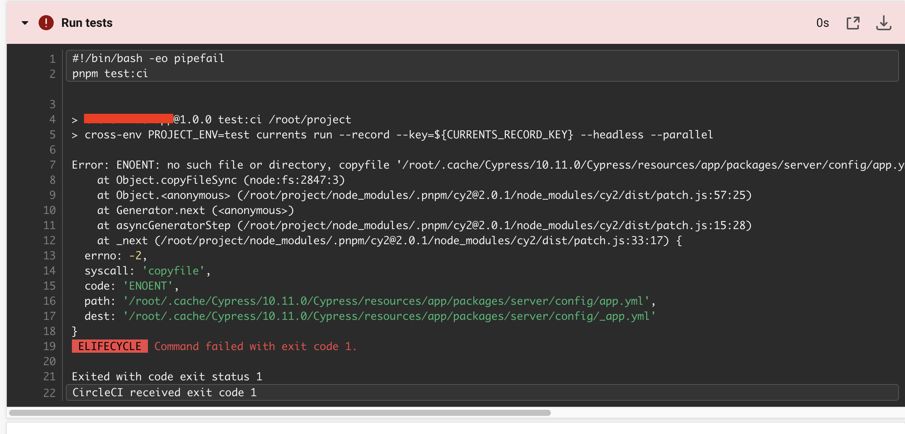Download the step log file

click(883, 23)
